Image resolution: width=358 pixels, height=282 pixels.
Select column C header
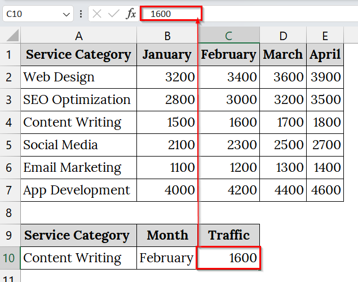point(228,35)
